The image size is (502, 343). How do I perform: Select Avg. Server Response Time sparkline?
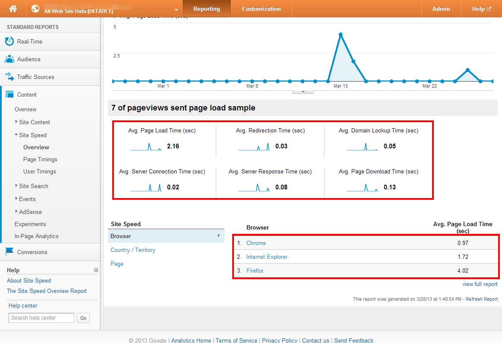click(254, 188)
